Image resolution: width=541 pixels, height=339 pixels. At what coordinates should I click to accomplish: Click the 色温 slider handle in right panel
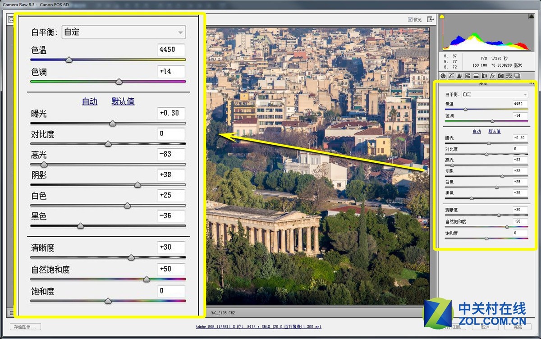(466, 109)
